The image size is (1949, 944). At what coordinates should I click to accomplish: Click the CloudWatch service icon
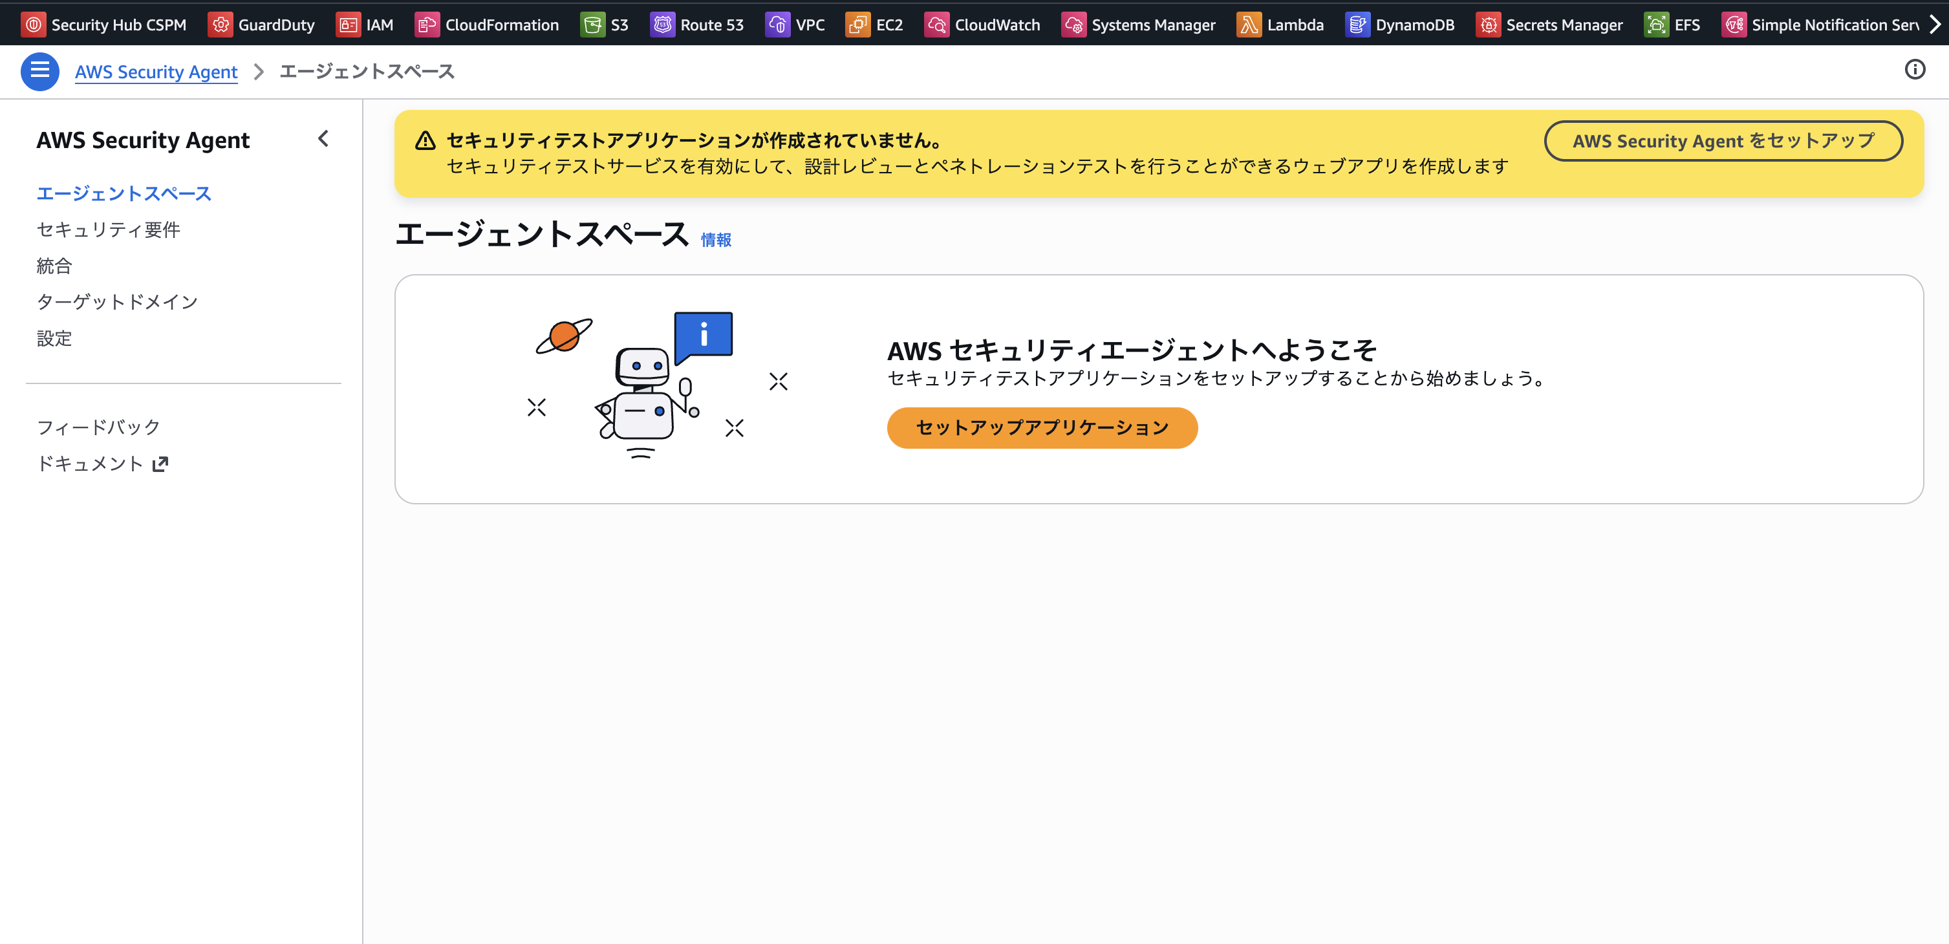[x=936, y=23]
